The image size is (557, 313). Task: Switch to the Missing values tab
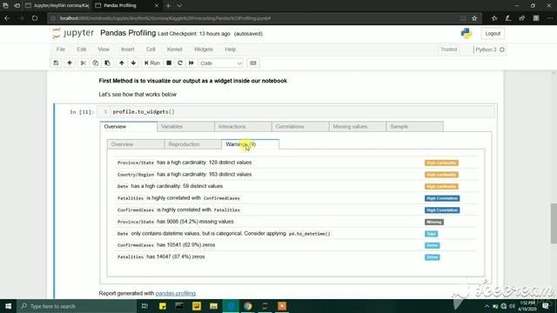pyautogui.click(x=358, y=127)
